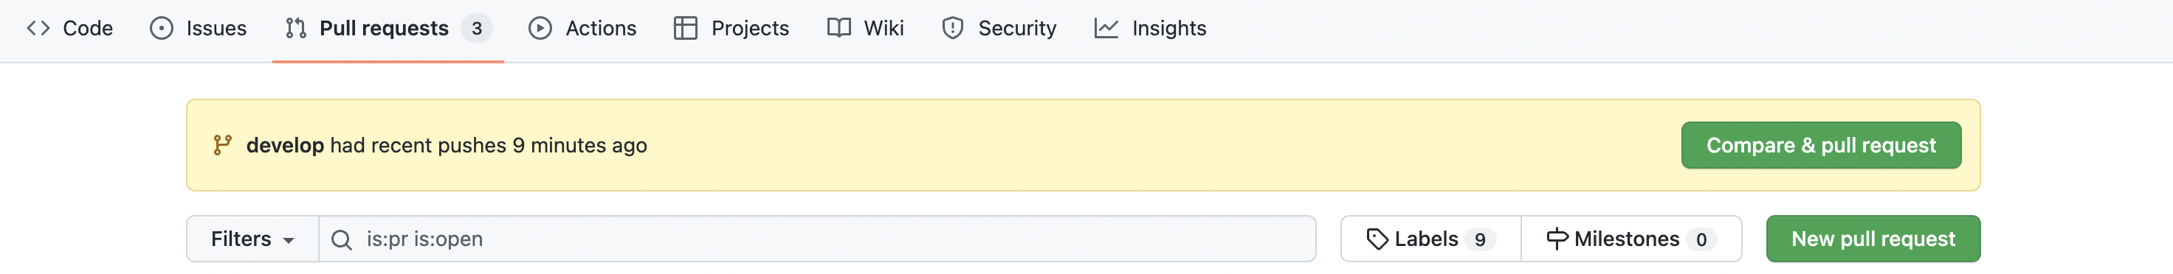2173x274 pixels.
Task: Open the Filters dropdown
Action: coord(252,239)
